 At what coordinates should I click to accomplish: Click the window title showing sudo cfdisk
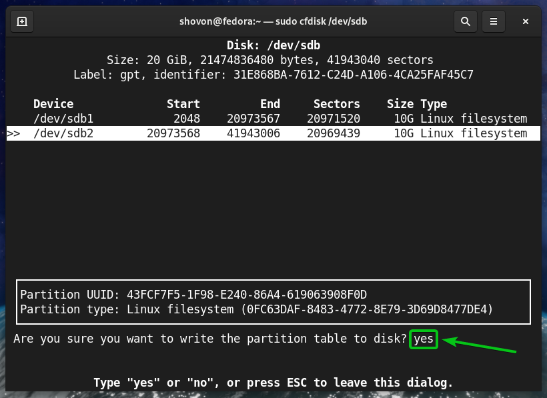(273, 21)
